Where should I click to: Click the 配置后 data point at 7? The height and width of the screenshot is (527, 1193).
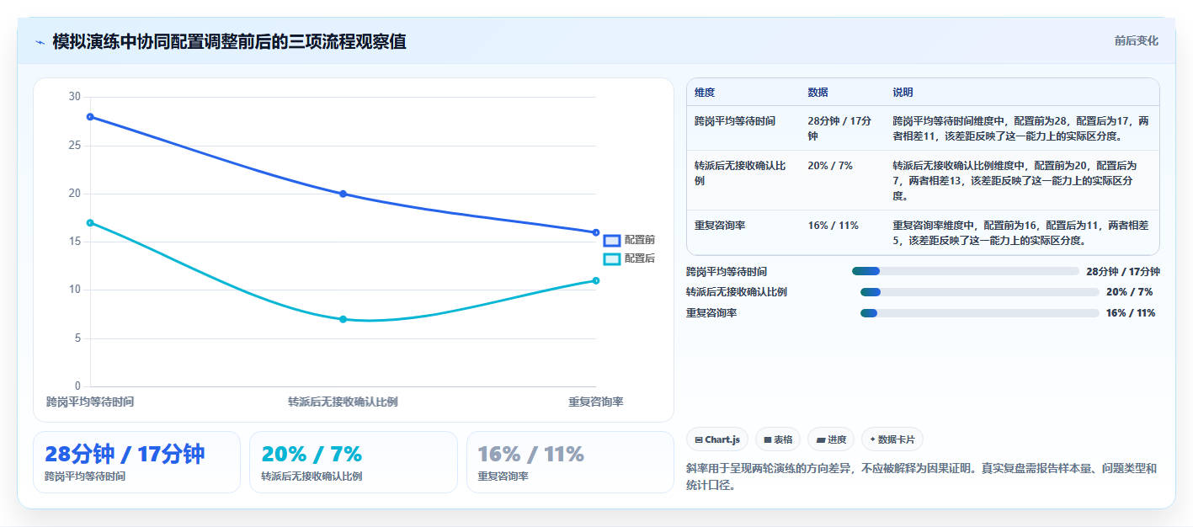pyautogui.click(x=343, y=319)
